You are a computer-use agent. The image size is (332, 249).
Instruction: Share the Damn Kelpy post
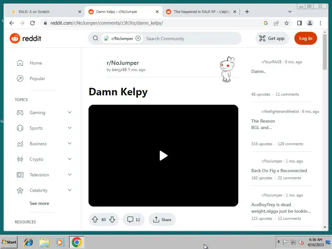click(x=162, y=219)
